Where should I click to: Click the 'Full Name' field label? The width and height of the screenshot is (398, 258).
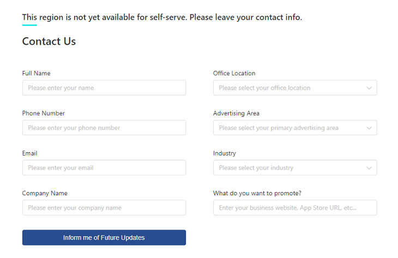click(x=36, y=73)
